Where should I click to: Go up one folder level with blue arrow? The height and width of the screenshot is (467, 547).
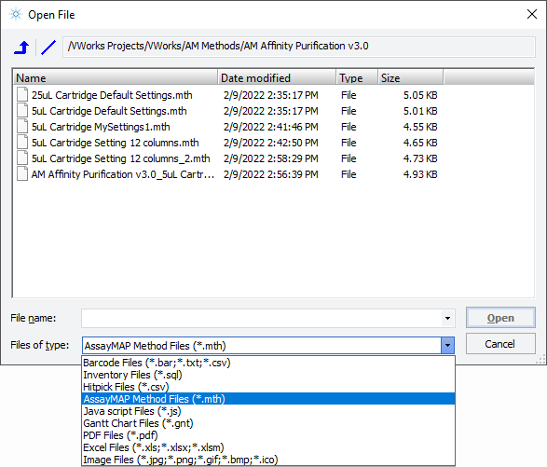21,48
